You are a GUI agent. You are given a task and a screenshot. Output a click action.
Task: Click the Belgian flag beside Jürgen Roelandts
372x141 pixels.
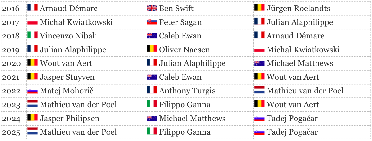click(x=259, y=8)
